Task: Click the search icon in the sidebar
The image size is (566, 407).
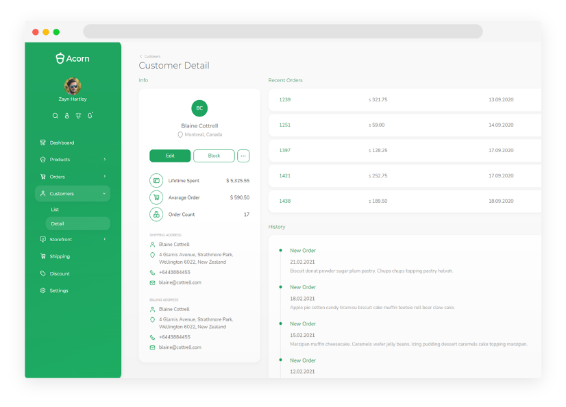Action: pos(56,116)
